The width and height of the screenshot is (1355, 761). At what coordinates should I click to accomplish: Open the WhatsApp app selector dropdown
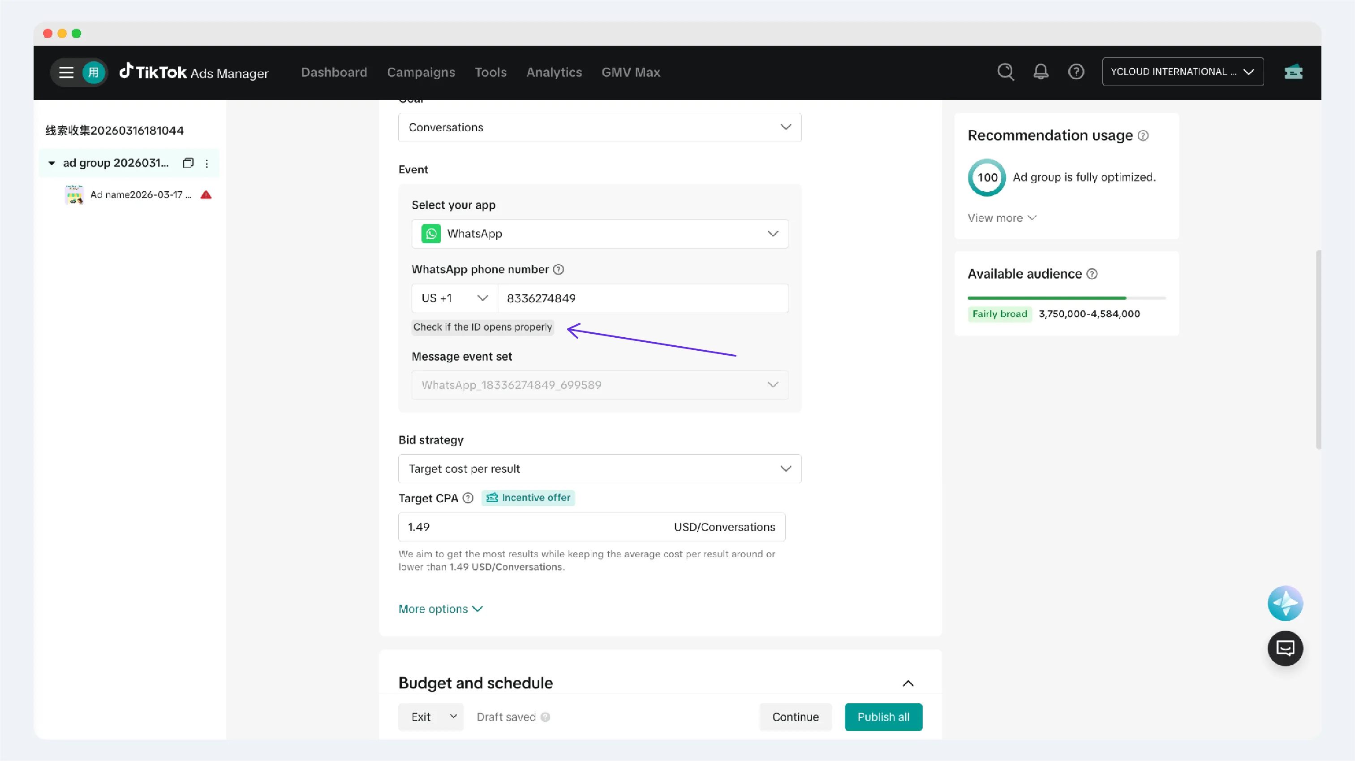point(600,233)
